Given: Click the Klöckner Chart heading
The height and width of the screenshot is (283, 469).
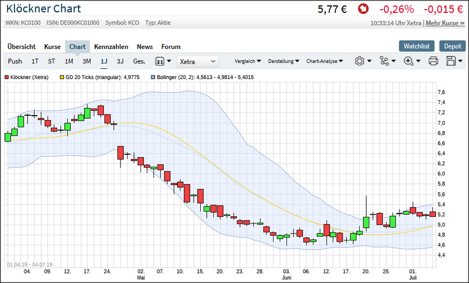Looking at the screenshot, I should 44,9.
